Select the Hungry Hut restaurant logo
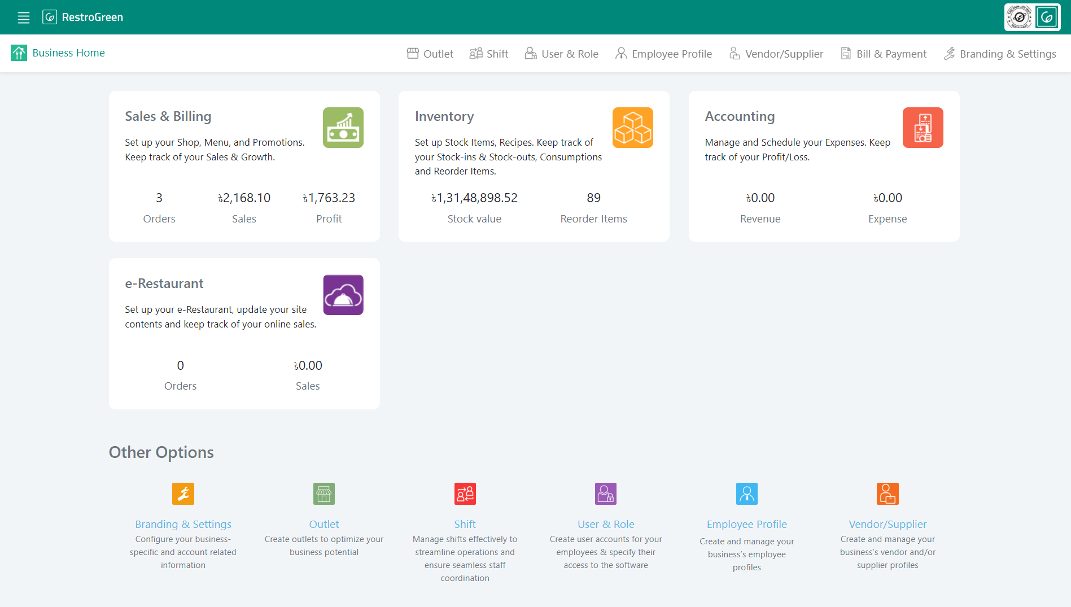This screenshot has height=607, width=1071. [x=1019, y=17]
